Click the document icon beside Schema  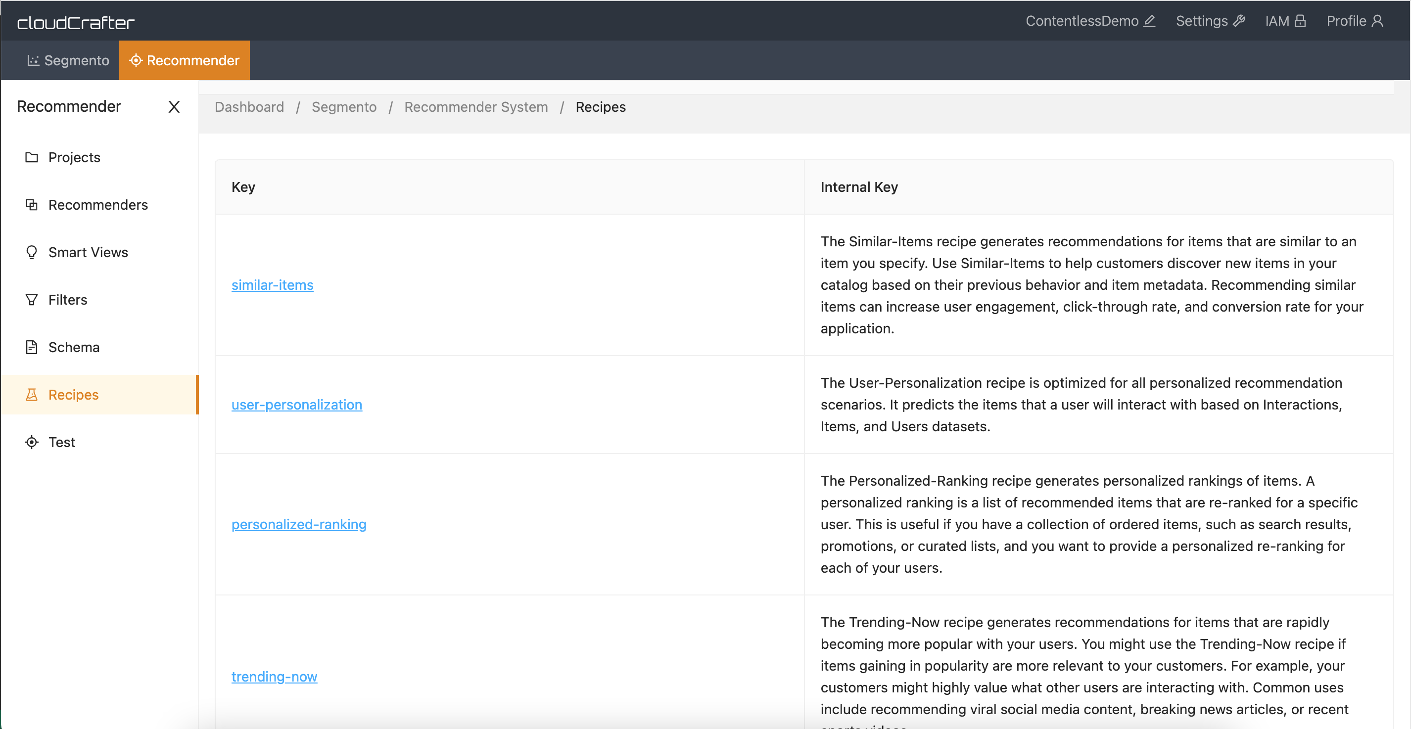[32, 347]
